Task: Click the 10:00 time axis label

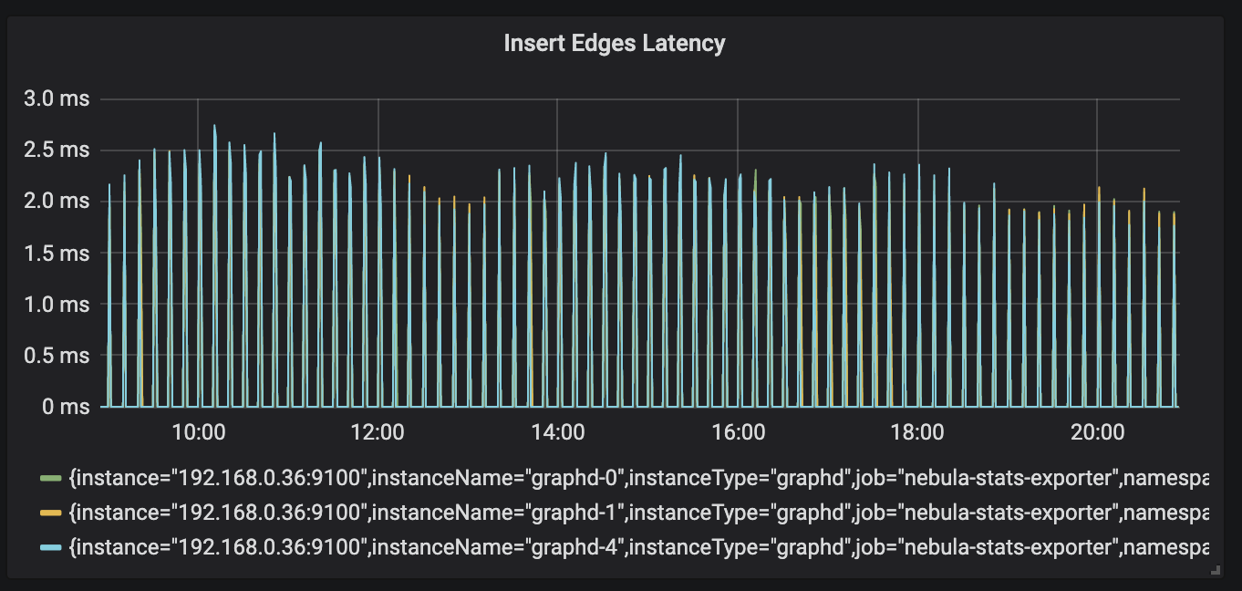Action: click(x=198, y=431)
